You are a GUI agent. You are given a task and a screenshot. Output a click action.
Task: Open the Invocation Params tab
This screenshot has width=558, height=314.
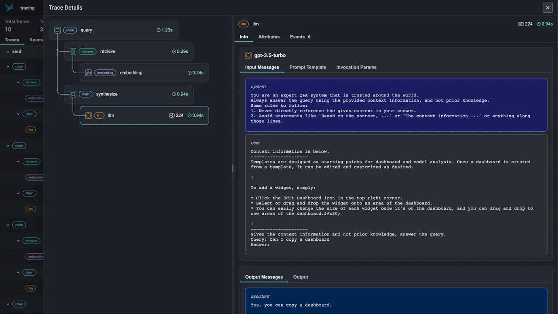[x=357, y=67]
